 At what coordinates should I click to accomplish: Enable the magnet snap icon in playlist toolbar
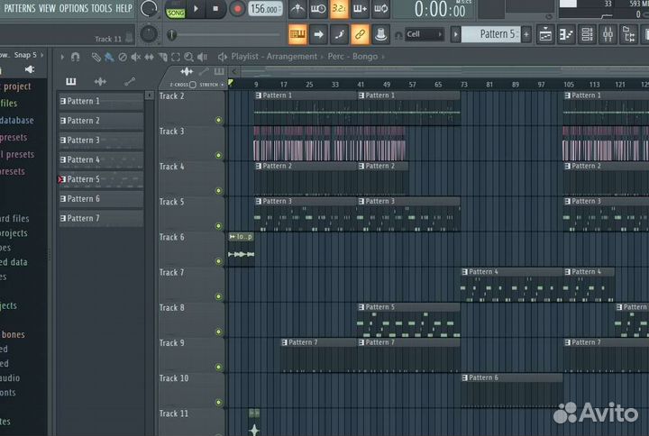coord(76,57)
